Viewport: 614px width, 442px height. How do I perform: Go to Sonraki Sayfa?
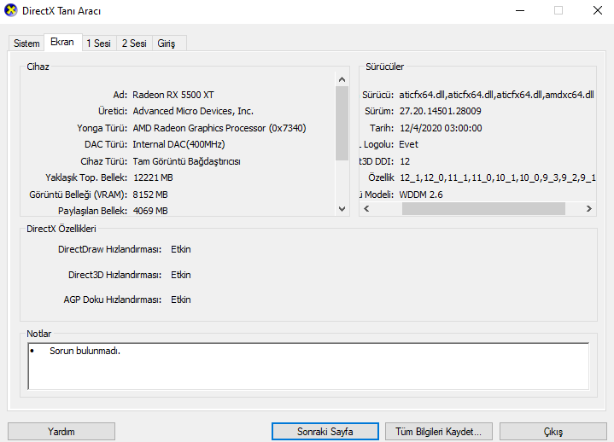(325, 432)
